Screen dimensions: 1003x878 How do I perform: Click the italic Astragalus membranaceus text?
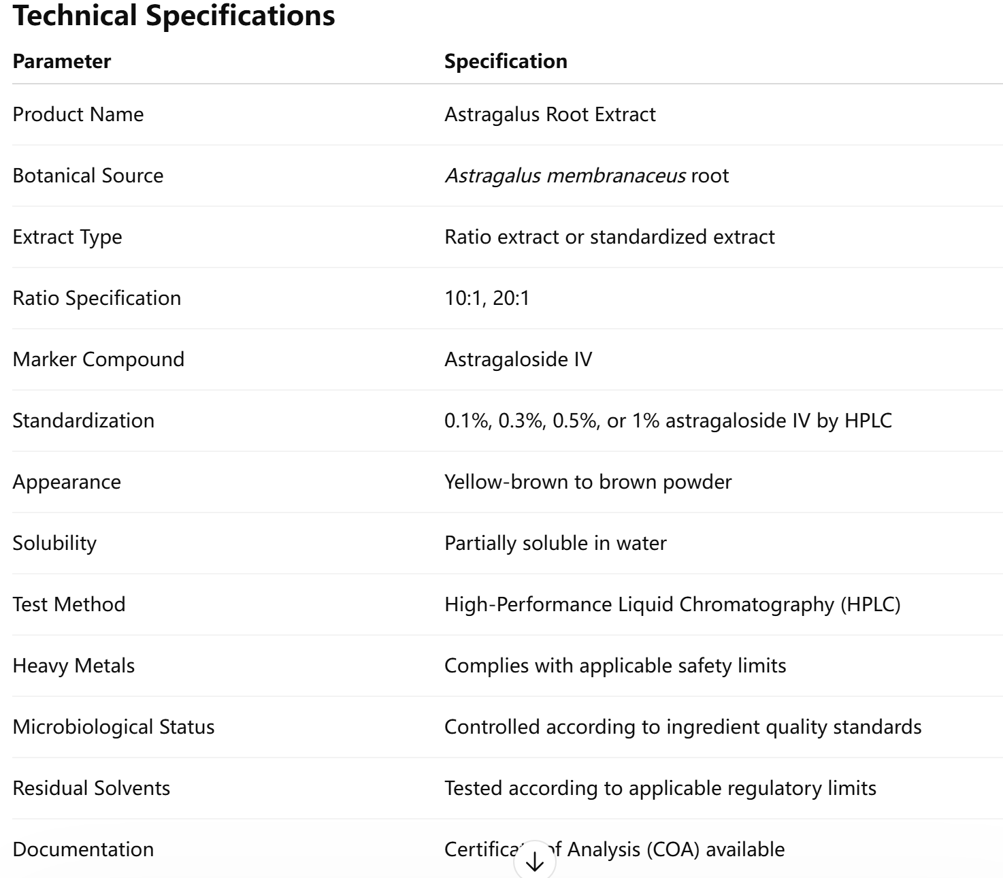565,176
